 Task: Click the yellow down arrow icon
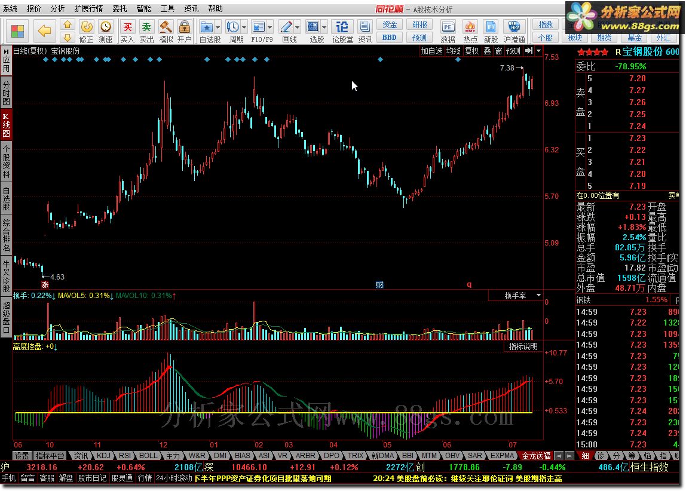coord(68,38)
